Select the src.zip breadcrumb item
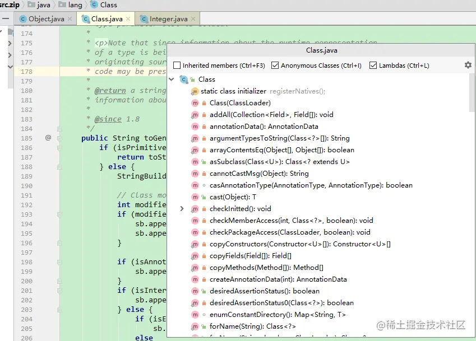This screenshot has width=476, height=341. pos(9,5)
